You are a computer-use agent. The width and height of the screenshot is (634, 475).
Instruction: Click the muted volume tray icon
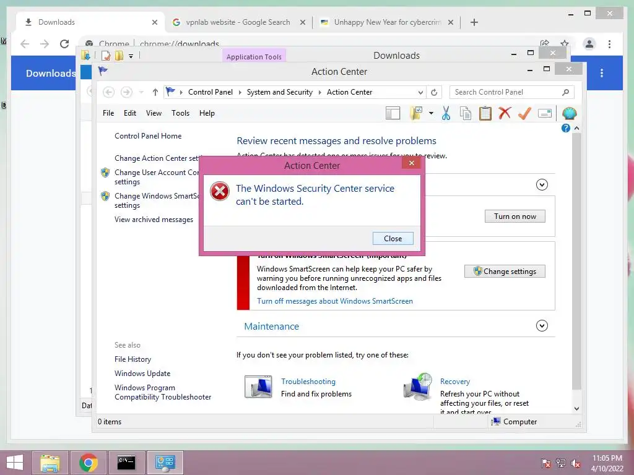point(576,463)
